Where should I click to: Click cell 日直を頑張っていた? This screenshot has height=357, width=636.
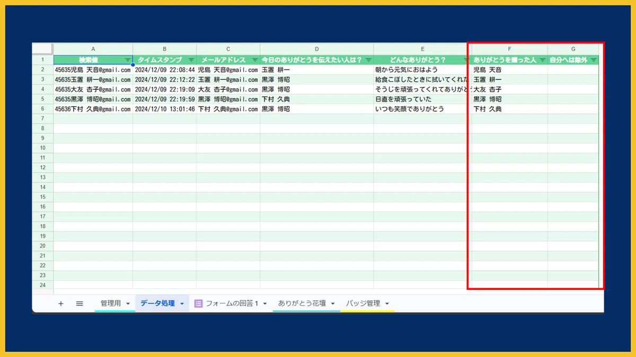coord(422,99)
